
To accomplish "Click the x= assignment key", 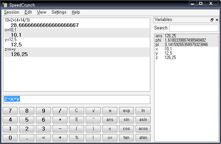I will 110,138.
